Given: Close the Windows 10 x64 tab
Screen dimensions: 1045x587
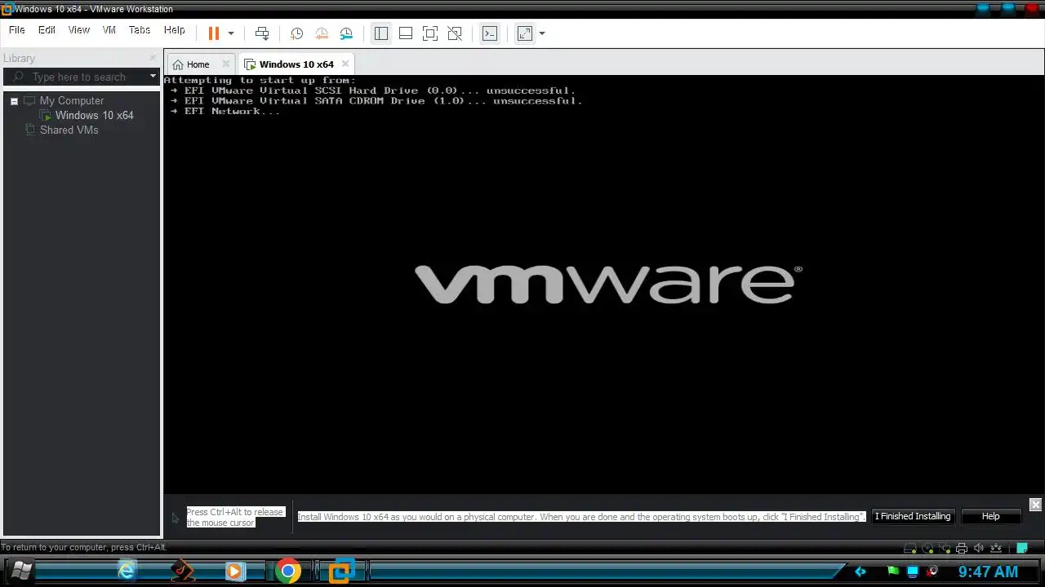Looking at the screenshot, I should 345,64.
